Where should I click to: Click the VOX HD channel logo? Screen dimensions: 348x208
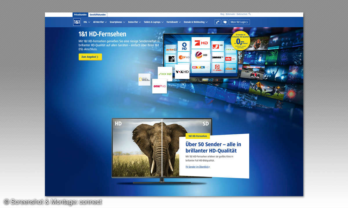[x=182, y=72]
